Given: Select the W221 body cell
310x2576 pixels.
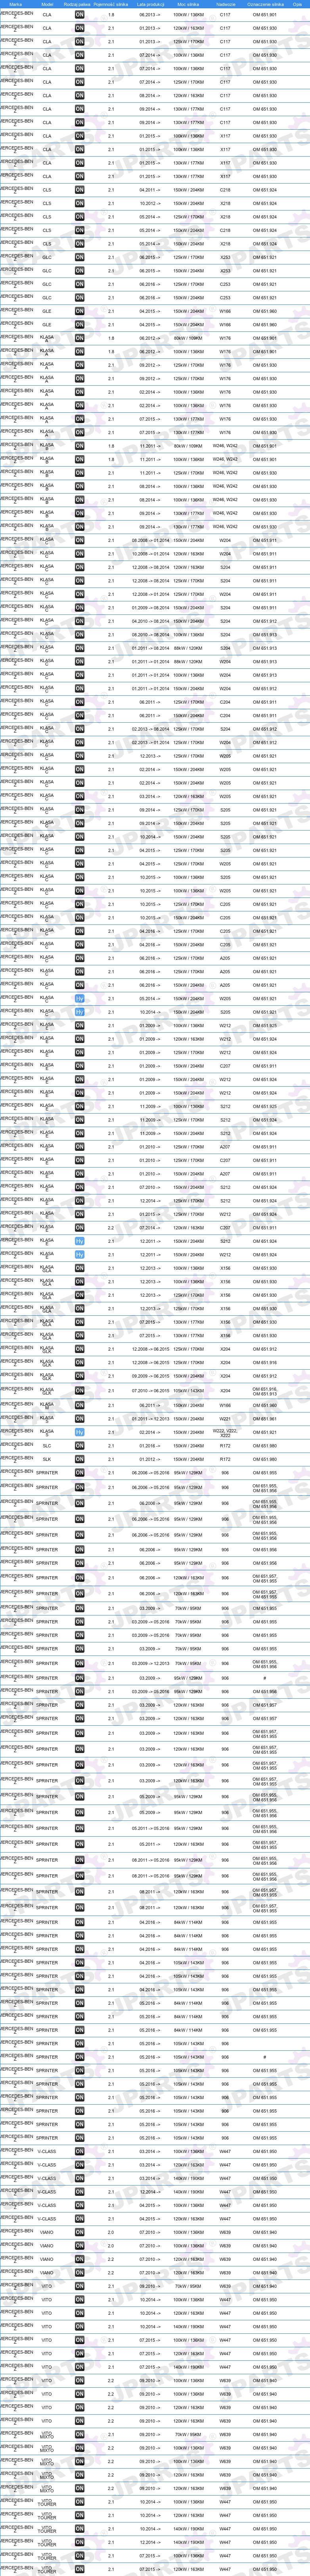Looking at the screenshot, I should 225,1418.
